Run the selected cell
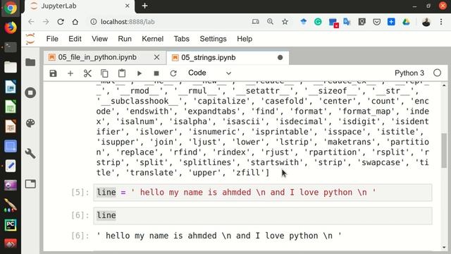The width and height of the screenshot is (451, 254). [140, 73]
